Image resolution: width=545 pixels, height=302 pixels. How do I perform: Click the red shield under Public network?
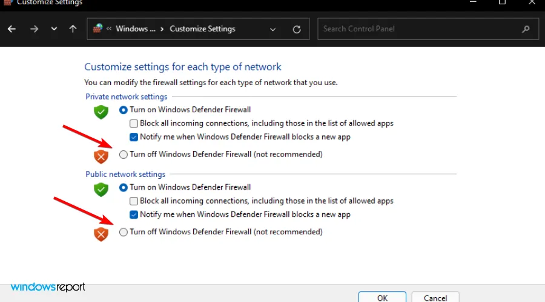101,234
